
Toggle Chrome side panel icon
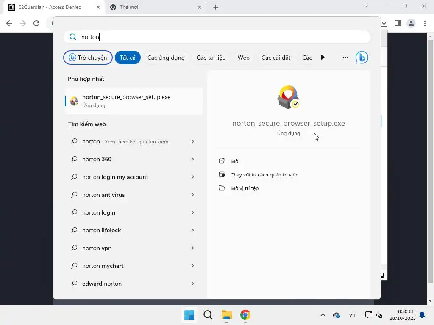398,23
